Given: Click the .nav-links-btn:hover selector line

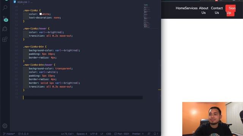Looking at the screenshot, I should 39,65.
